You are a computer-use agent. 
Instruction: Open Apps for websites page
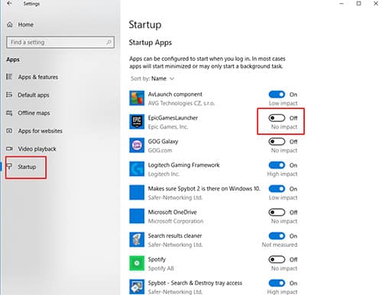tap(40, 131)
